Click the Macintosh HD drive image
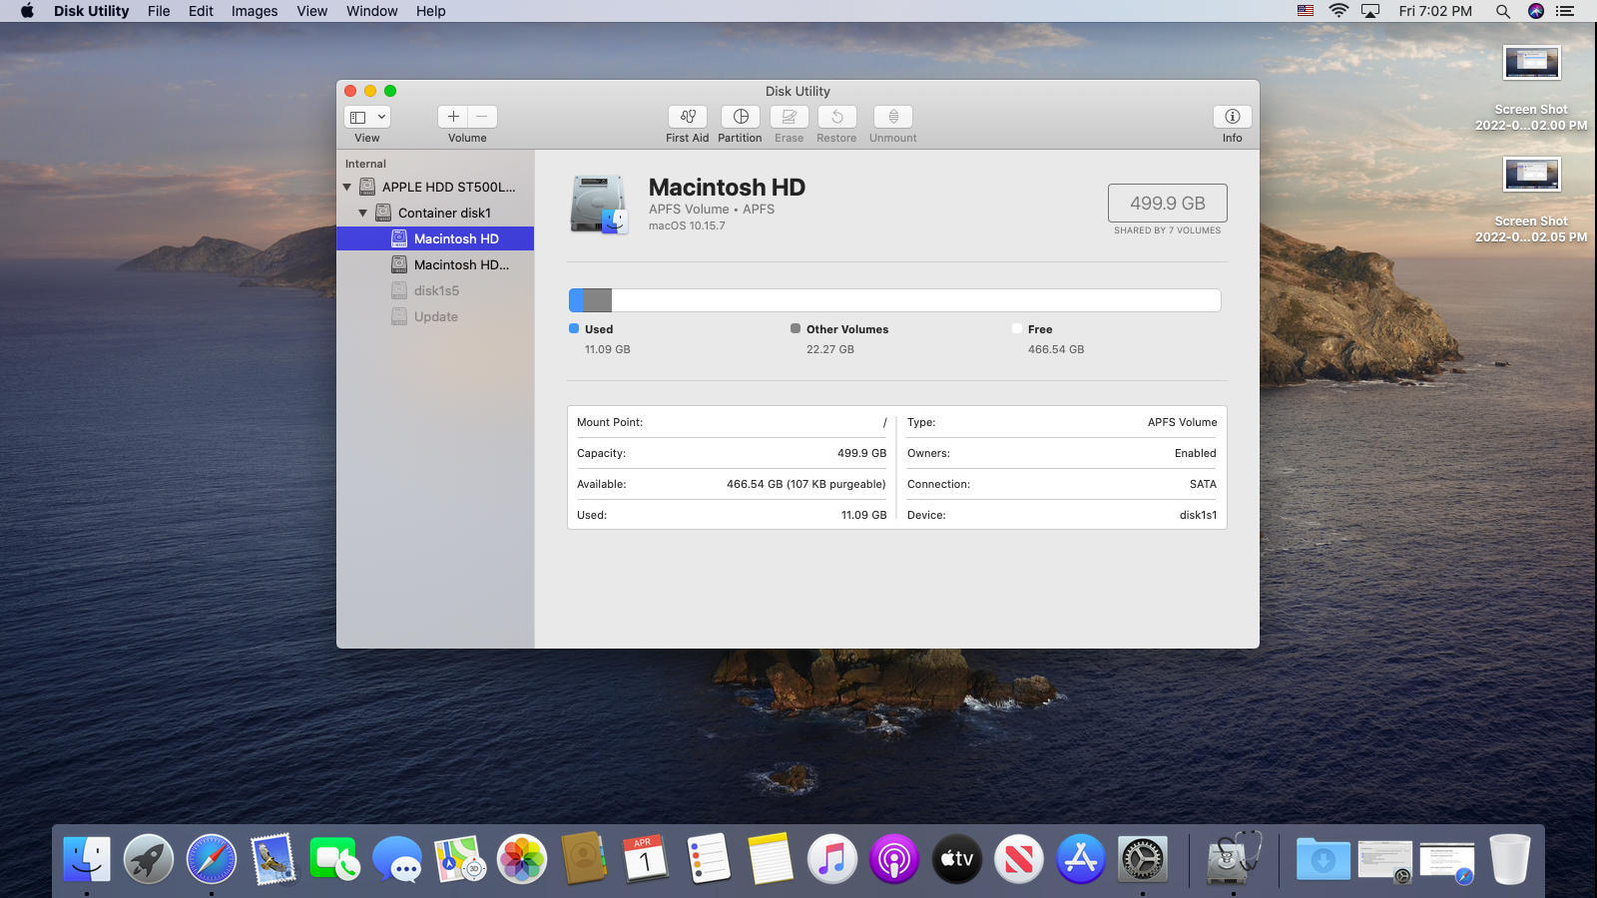The height and width of the screenshot is (898, 1597). (599, 205)
